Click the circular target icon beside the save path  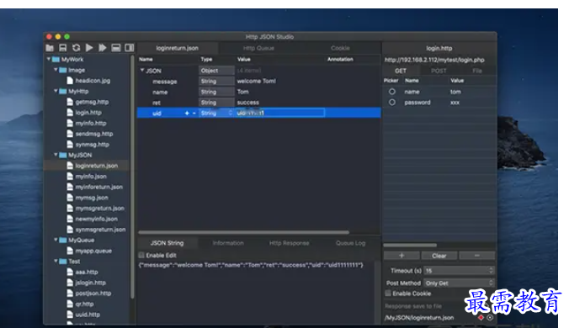(x=490, y=318)
